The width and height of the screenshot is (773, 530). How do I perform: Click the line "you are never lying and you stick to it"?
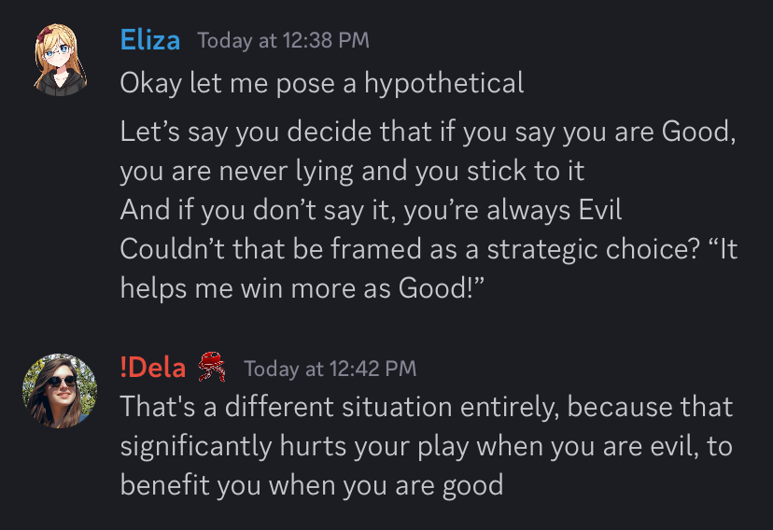pos(353,171)
